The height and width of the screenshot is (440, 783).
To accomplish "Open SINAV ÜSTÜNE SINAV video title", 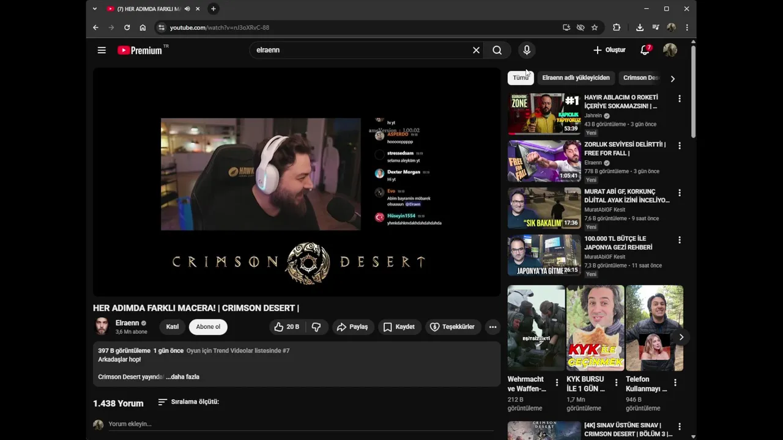I will 628,430.
